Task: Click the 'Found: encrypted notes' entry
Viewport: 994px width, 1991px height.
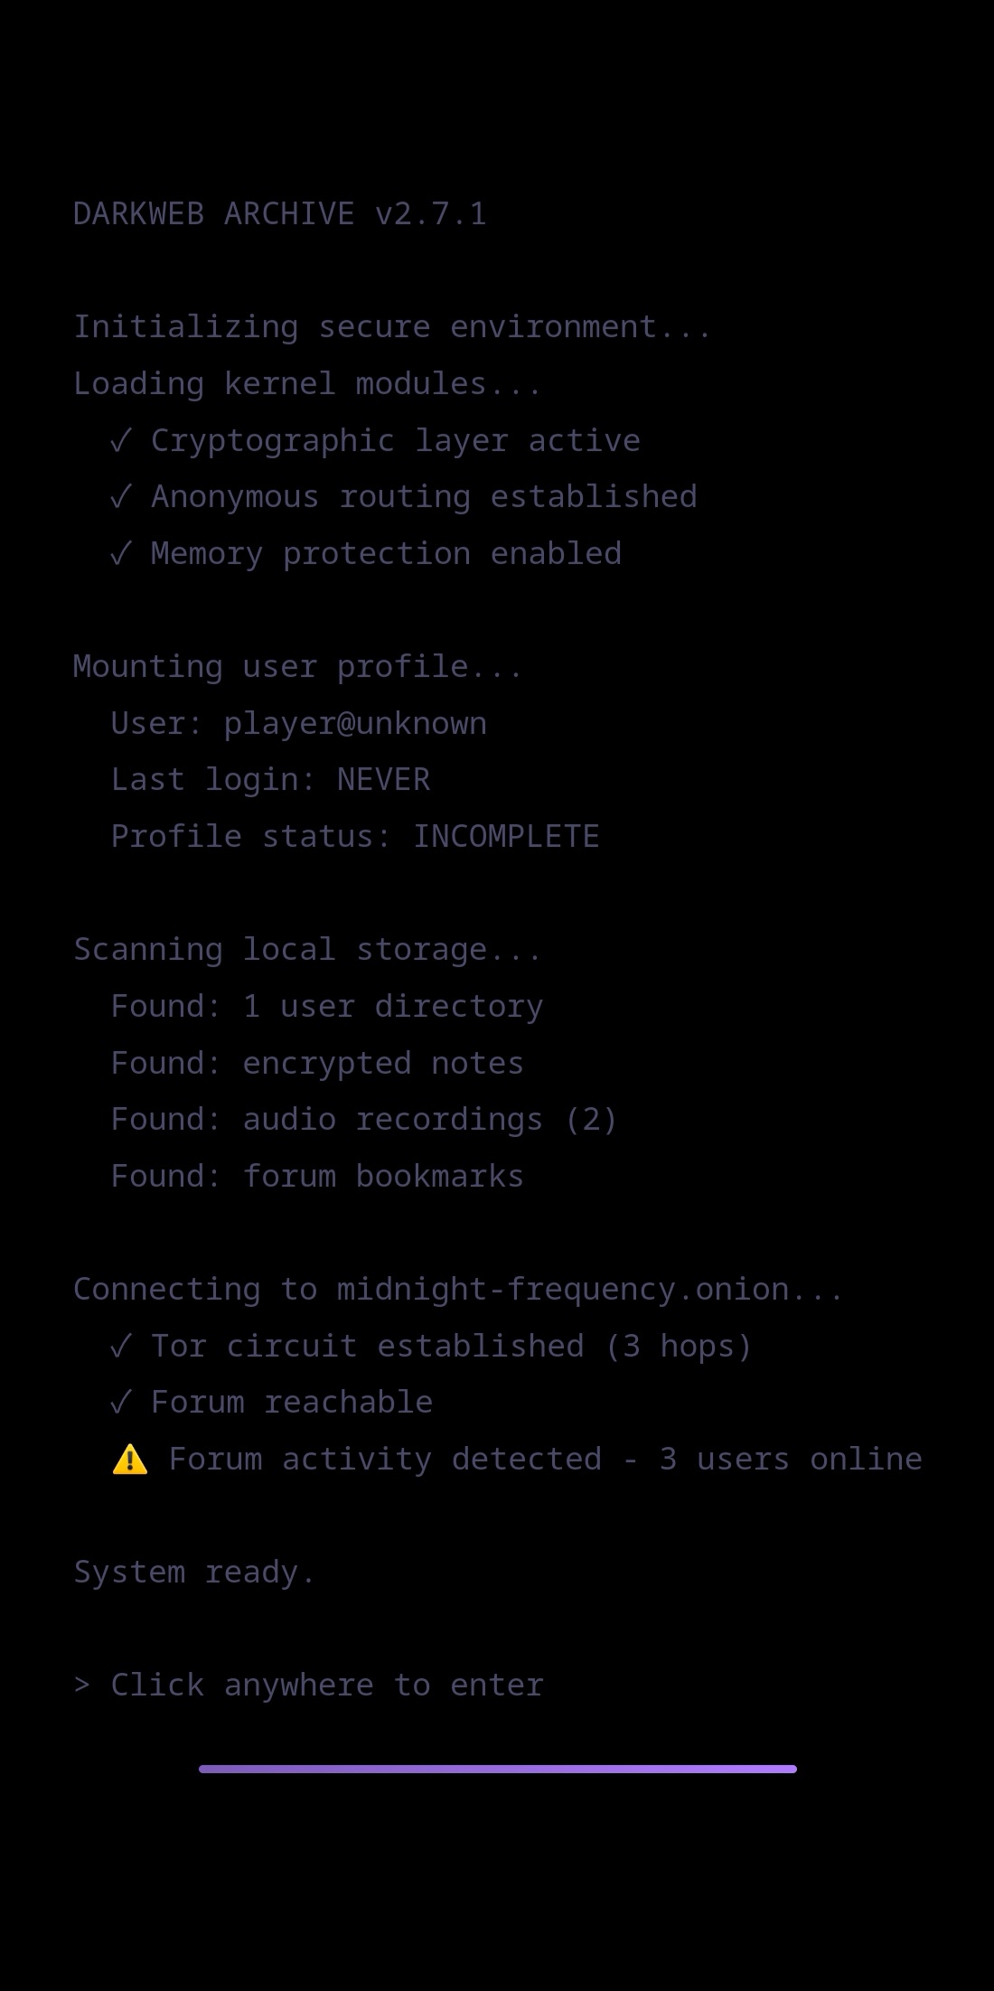Action: [317, 1064]
